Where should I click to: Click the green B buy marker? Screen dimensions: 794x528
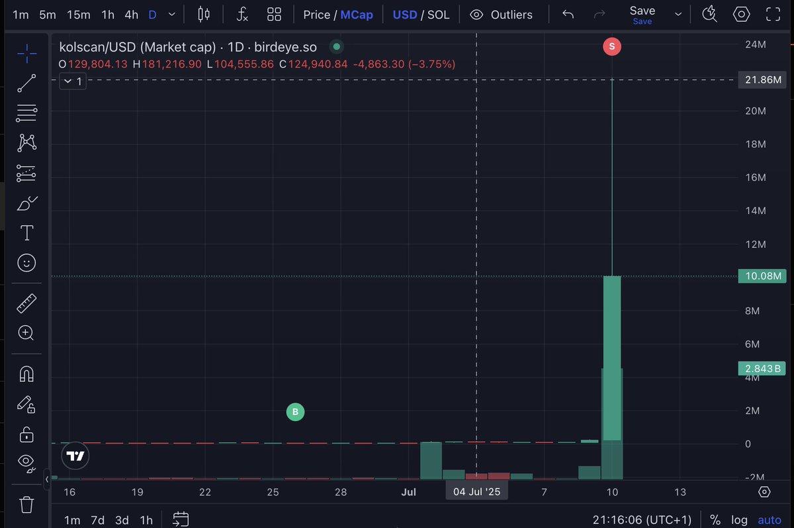[295, 412]
